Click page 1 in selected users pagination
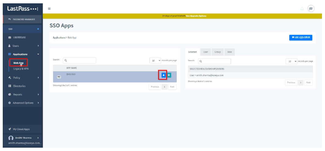 301,83
